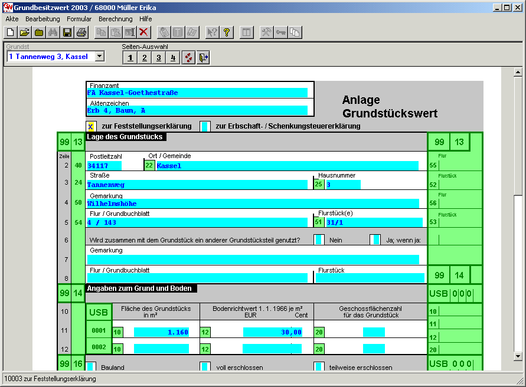Delete with the red X icon
526x387 pixels.
[x=143, y=32]
